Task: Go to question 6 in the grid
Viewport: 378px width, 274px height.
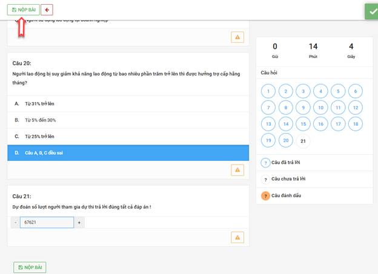Action: (x=356, y=91)
